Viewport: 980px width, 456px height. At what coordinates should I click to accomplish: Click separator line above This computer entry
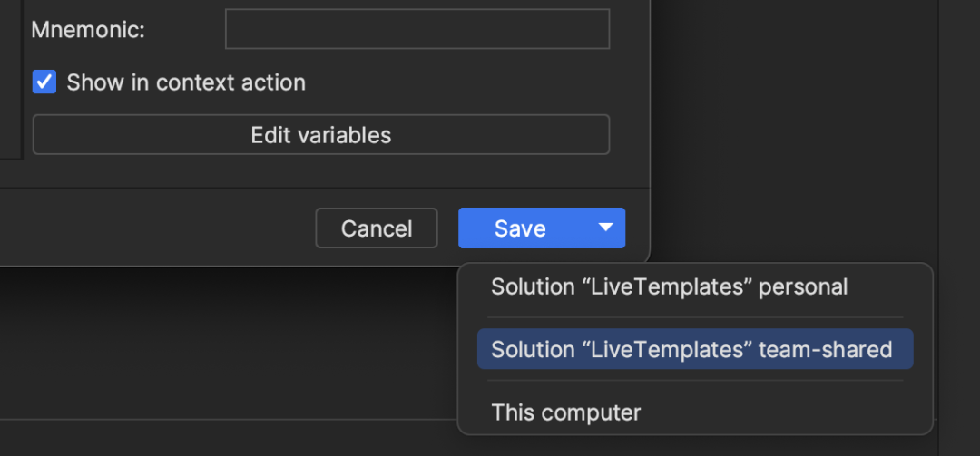click(x=695, y=381)
